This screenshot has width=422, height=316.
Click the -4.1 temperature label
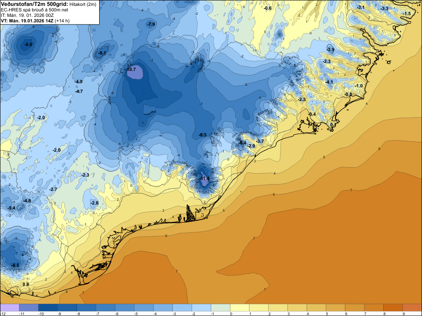pos(329,82)
